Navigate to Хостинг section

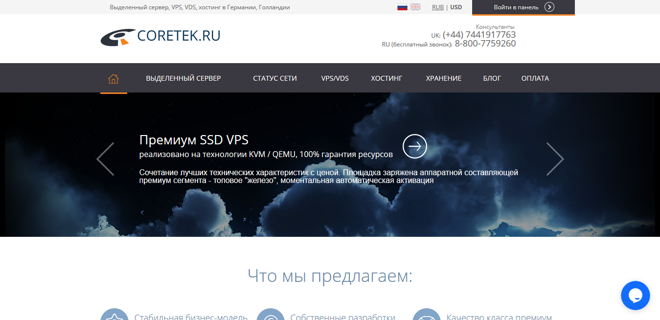pyautogui.click(x=387, y=78)
